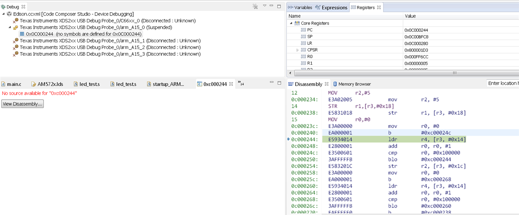Collapse the Edison.ccxml debug tree node

point(3,14)
